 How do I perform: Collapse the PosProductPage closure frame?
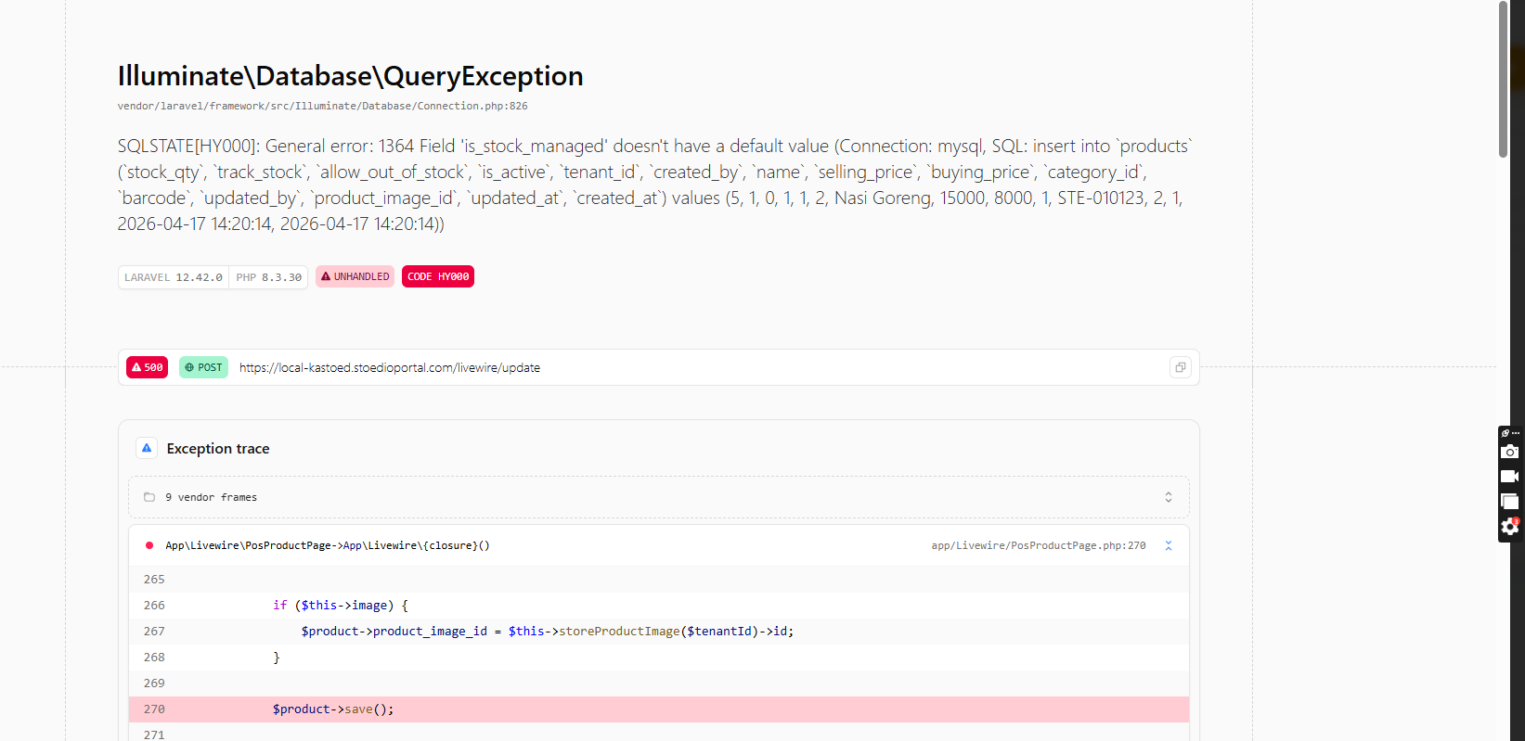coord(1168,545)
